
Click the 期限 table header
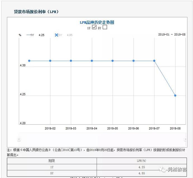[x=51, y=161]
